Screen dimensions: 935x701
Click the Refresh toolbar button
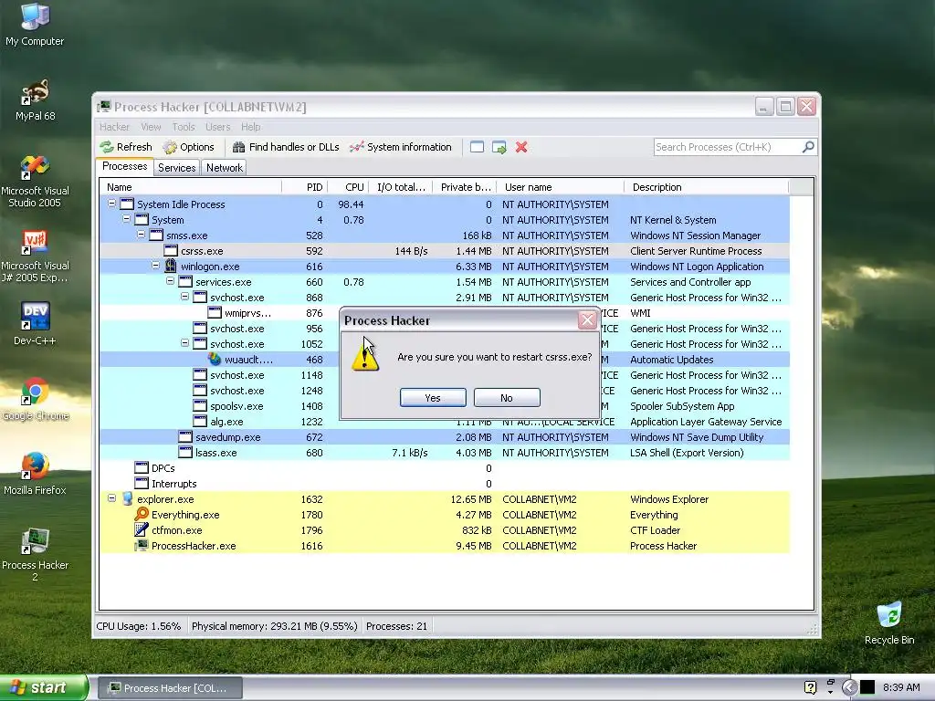click(x=126, y=147)
